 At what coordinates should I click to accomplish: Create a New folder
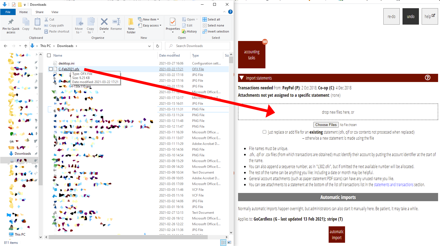tap(131, 25)
